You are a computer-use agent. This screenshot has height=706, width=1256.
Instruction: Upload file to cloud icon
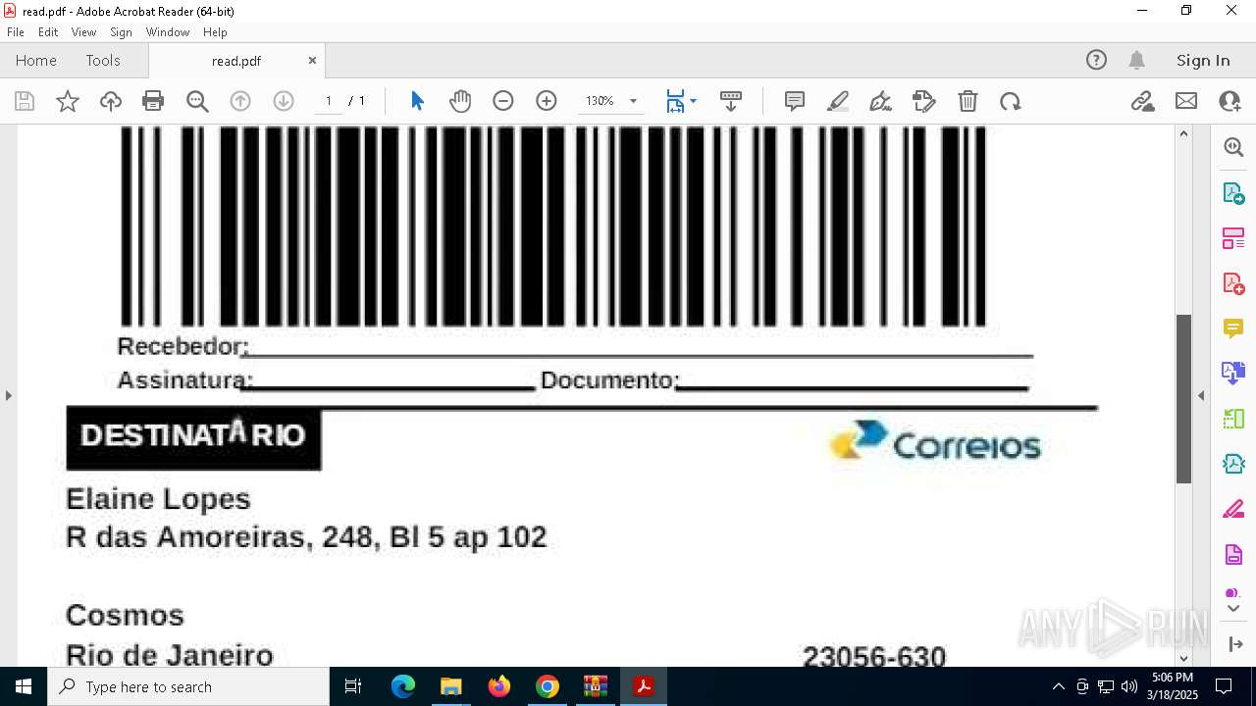pyautogui.click(x=111, y=101)
